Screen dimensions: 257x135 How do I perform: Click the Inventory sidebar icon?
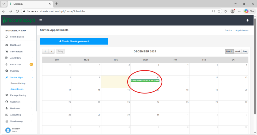click(7, 71)
